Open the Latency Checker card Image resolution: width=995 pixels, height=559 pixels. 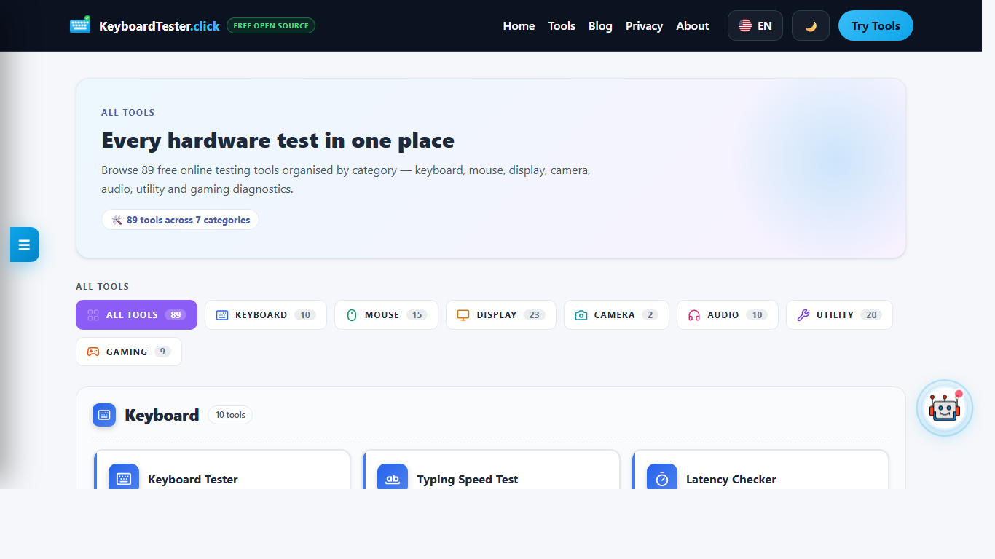(760, 469)
